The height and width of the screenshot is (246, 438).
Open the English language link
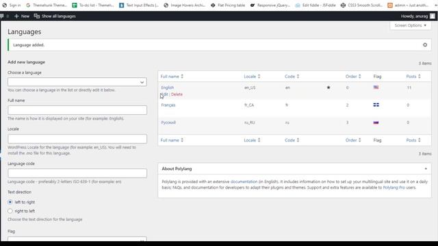[x=167, y=87]
